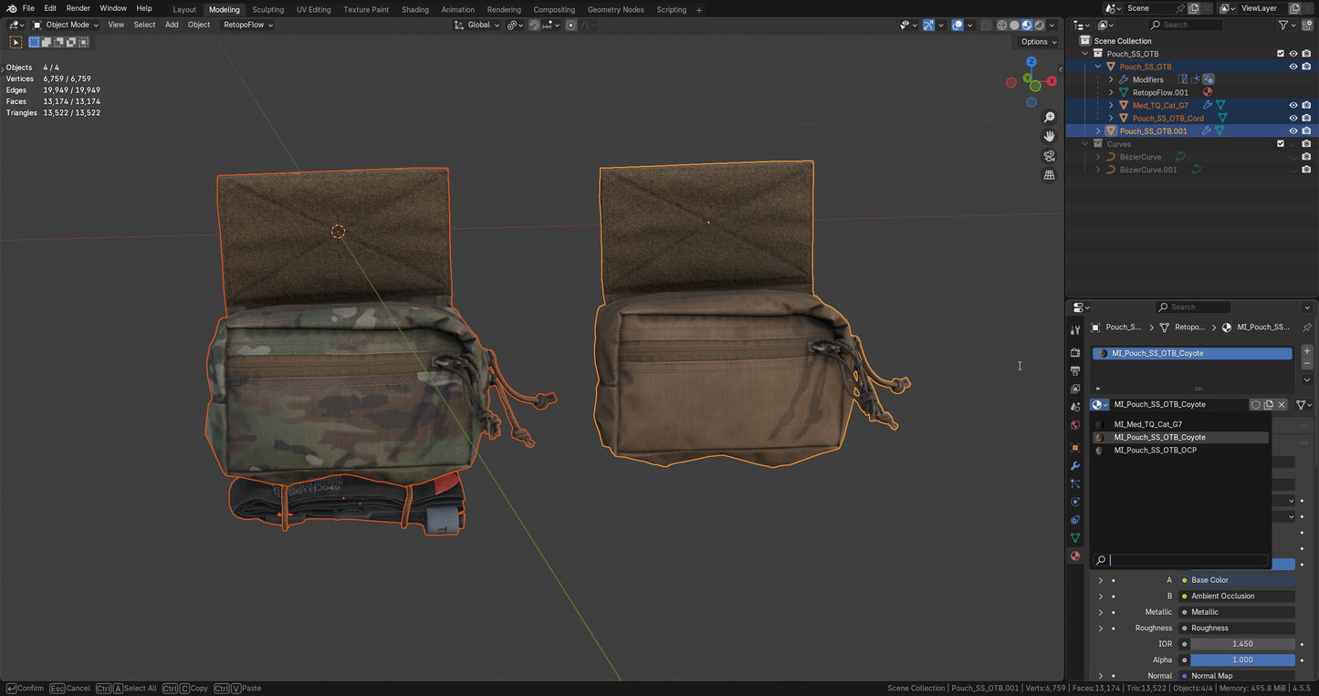Enable the magnet snapping icon in header

534,25
